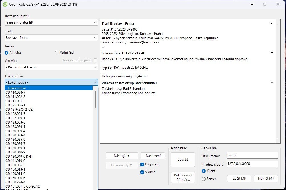Minimize the Open Rails window

[x=252, y=4]
